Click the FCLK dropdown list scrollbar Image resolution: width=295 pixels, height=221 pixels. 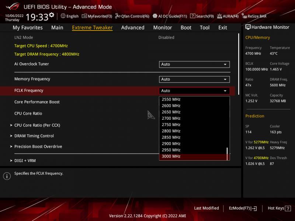[227, 154]
